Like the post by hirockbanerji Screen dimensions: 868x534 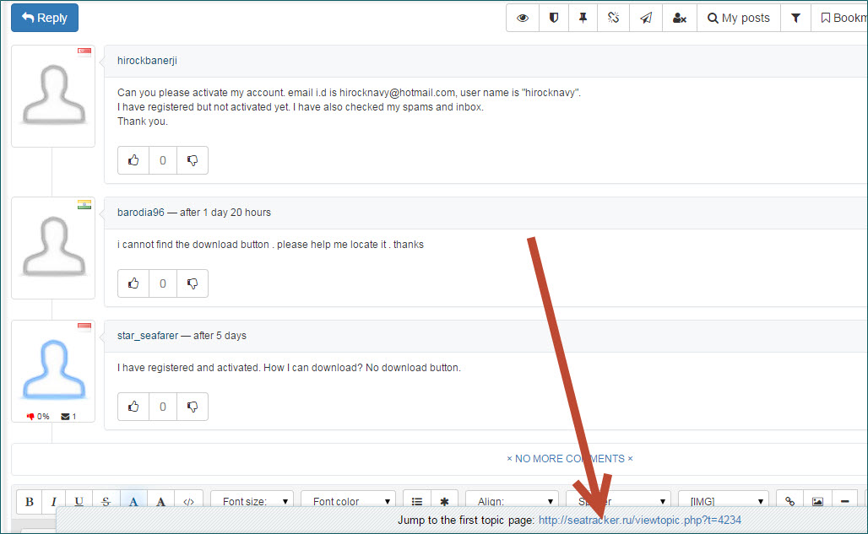[133, 160]
